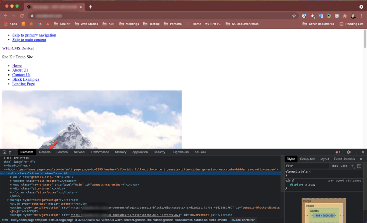Bookmark this page with star icon

point(294,16)
